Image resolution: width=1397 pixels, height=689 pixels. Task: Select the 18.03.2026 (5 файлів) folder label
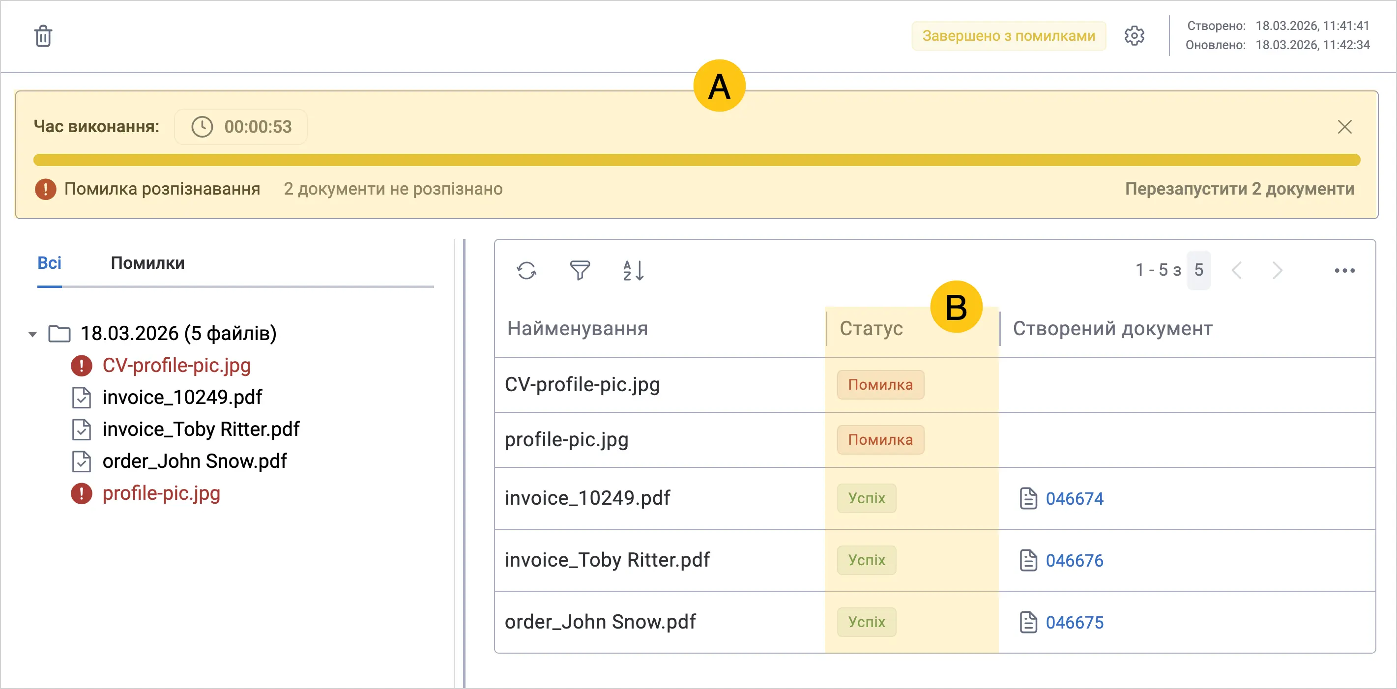click(x=178, y=333)
